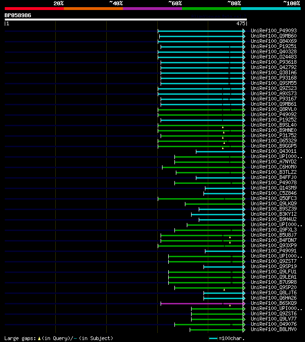The height and width of the screenshot is (342, 305).
Task: Select the UniRef100_A9XS73 label
Action: pyautogui.click(x=274, y=93)
